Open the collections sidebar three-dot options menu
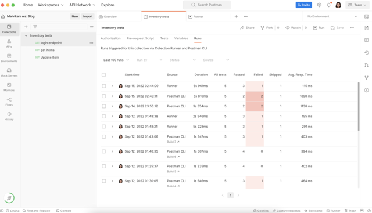Viewport: 372px width, 213px height. click(x=91, y=27)
